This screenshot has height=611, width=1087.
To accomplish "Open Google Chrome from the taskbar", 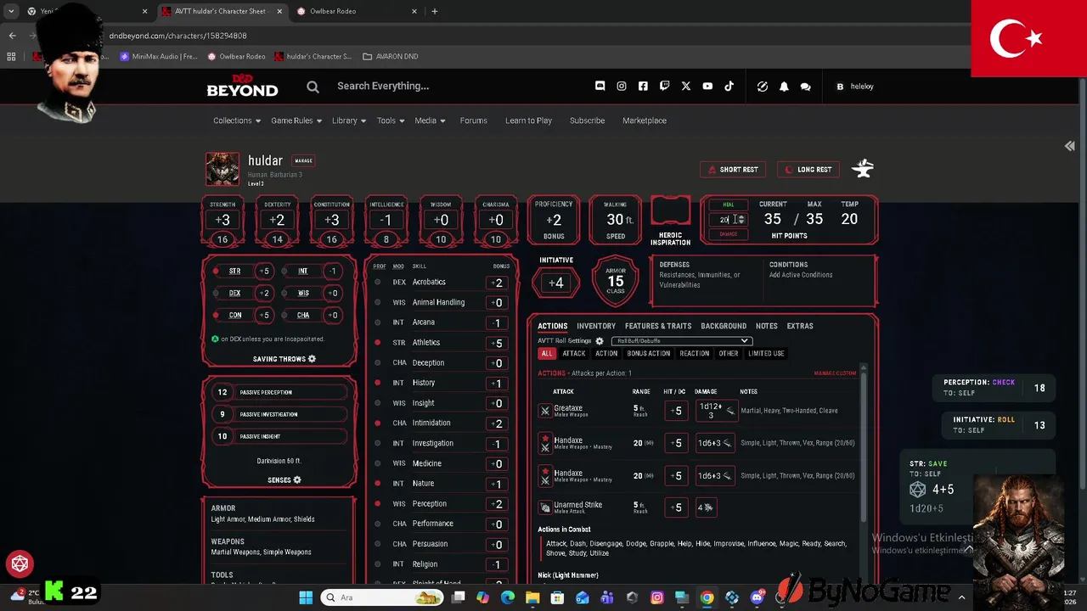I will tap(707, 597).
